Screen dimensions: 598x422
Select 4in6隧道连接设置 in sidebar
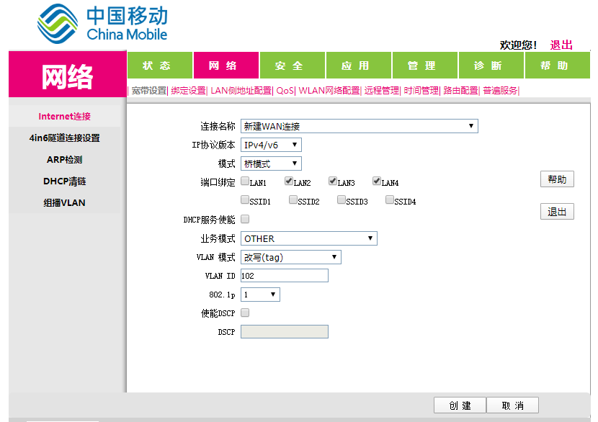click(x=64, y=138)
